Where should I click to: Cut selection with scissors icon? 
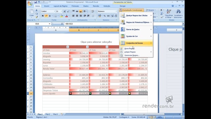[x=37, y=10]
